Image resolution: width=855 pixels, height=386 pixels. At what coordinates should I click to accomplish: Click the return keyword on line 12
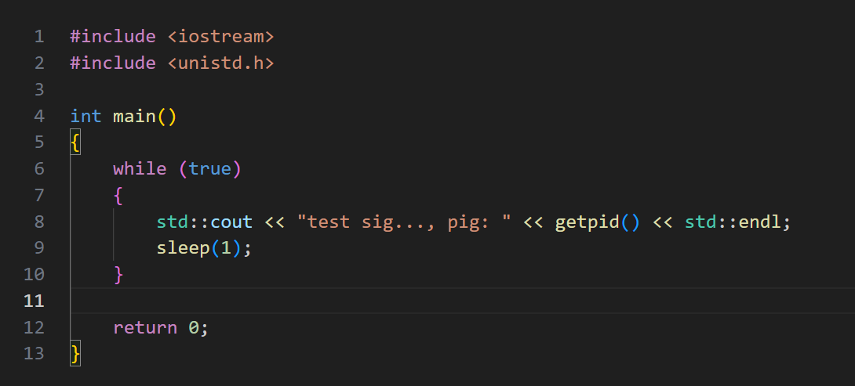click(x=145, y=328)
